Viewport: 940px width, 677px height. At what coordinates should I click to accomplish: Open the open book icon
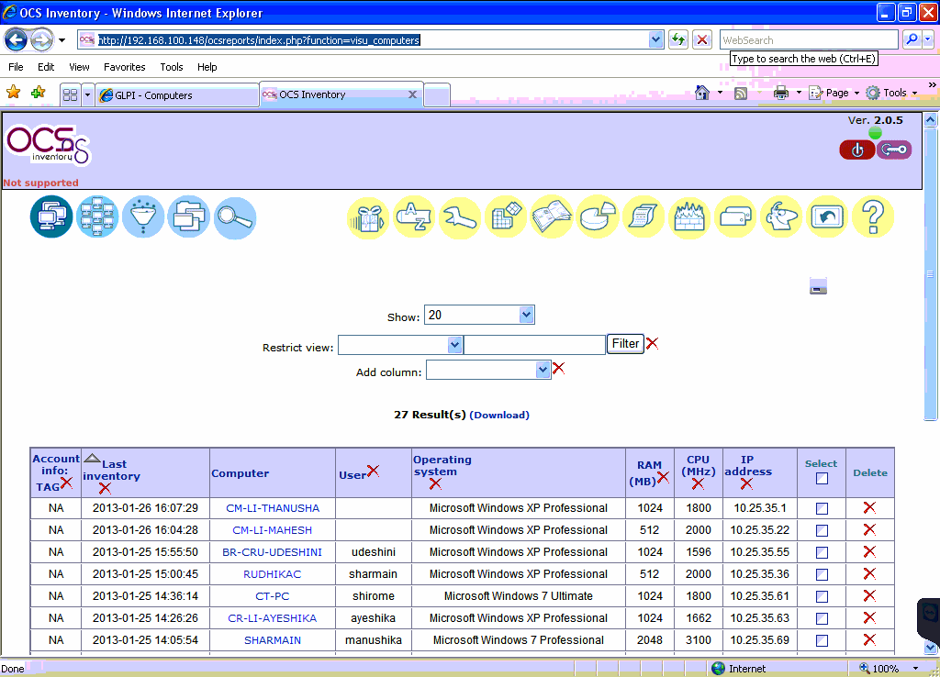pos(552,216)
